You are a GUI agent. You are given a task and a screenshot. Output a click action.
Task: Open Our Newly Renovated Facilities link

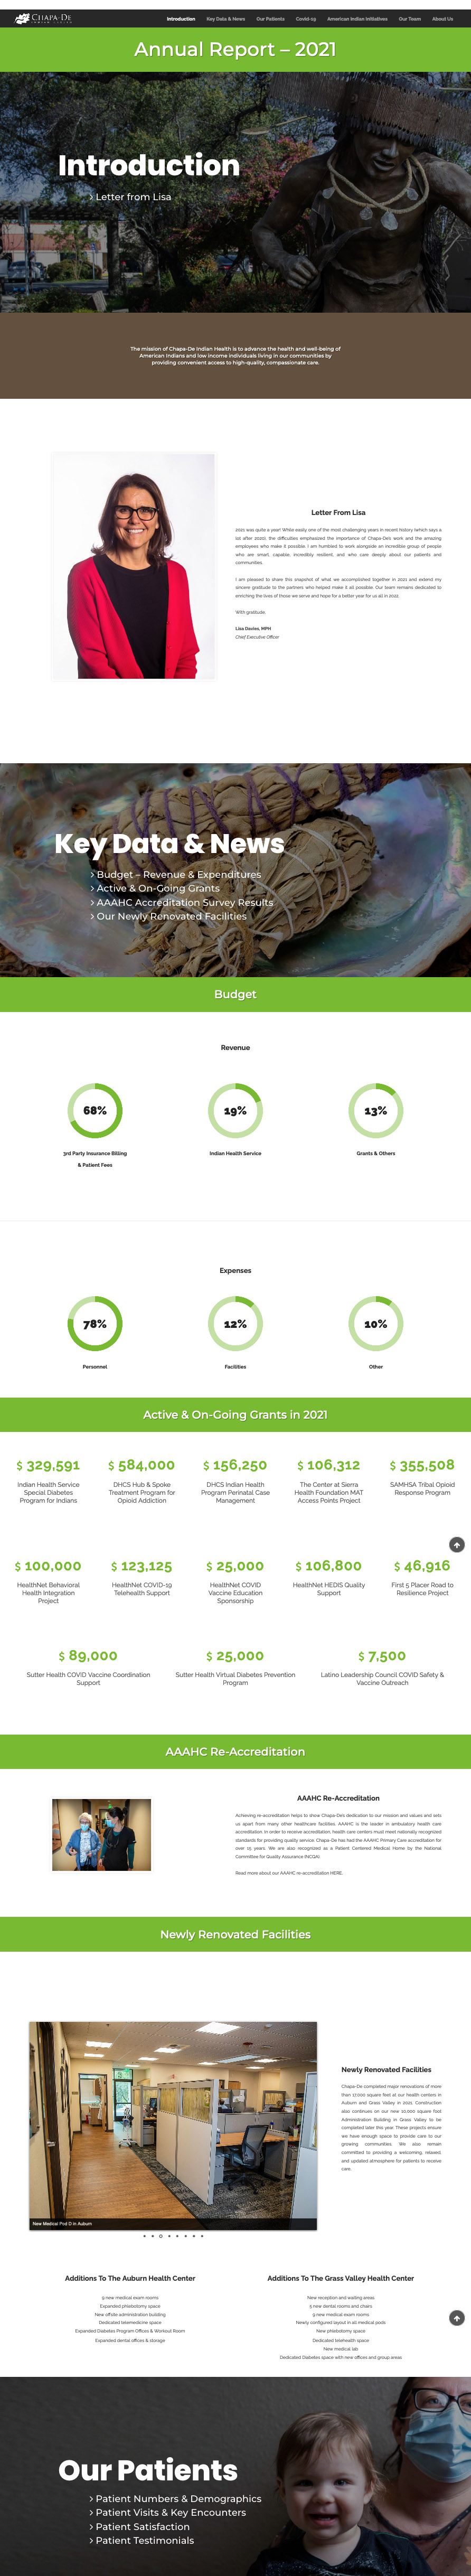point(168,916)
